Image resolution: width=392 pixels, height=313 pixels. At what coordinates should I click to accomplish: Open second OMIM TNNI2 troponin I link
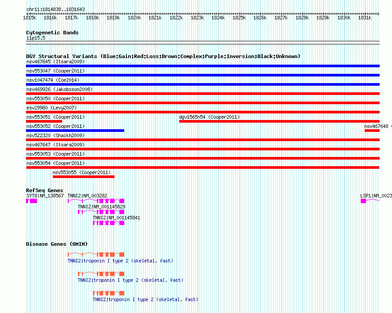[x=130, y=280]
